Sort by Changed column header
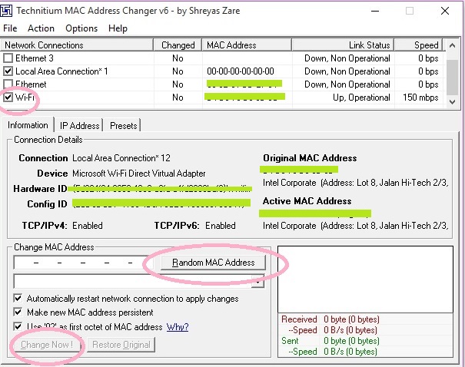465x367 pixels. [x=178, y=45]
